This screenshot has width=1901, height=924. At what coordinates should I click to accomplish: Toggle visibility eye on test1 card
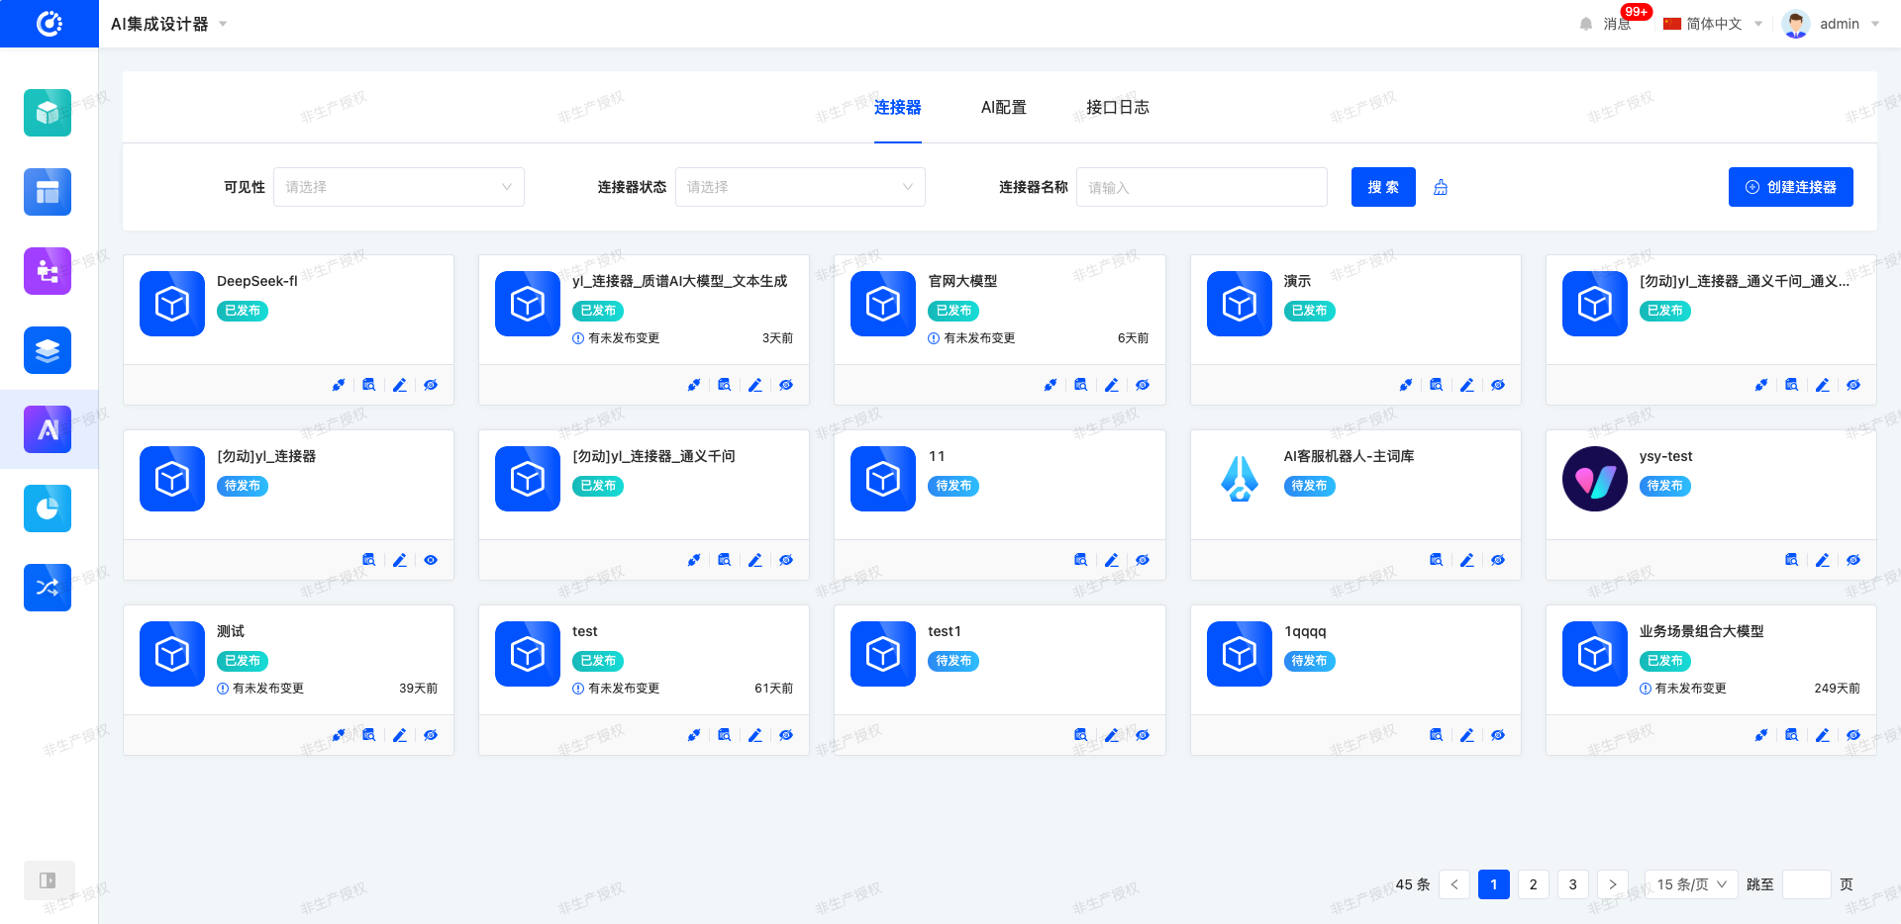(1143, 735)
